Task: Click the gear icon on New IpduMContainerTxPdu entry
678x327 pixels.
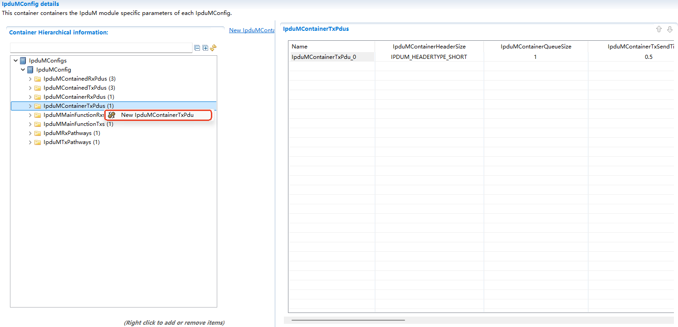Action: [111, 115]
